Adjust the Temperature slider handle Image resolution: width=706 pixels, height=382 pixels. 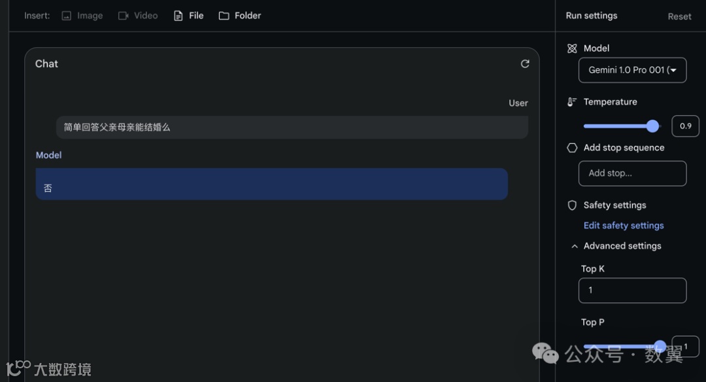652,126
